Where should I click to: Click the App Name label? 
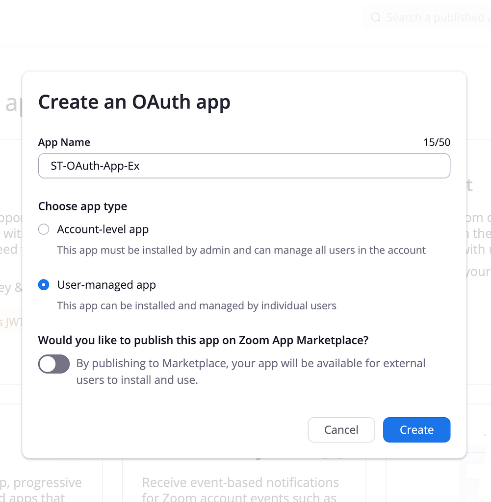[64, 142]
